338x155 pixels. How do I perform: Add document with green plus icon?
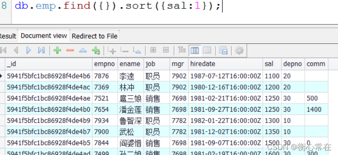(x=57, y=51)
